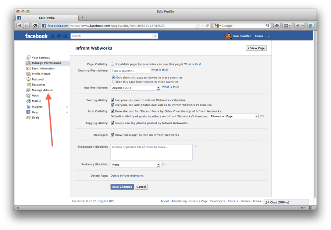Click the magnifier search button in Facebook bar

click(x=155, y=36)
